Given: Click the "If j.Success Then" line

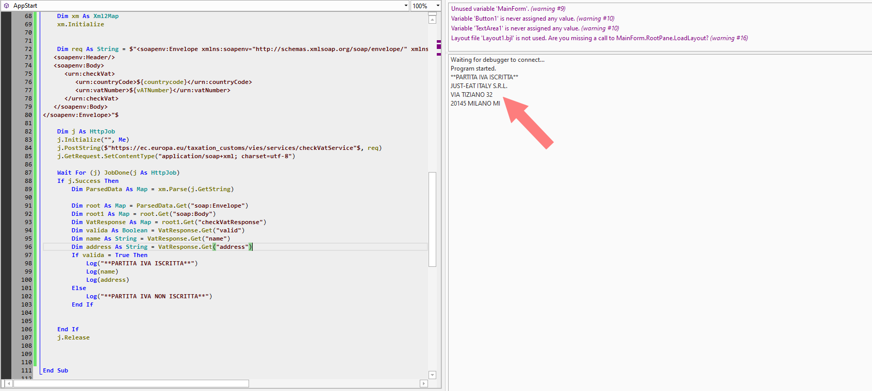Looking at the screenshot, I should [x=88, y=181].
